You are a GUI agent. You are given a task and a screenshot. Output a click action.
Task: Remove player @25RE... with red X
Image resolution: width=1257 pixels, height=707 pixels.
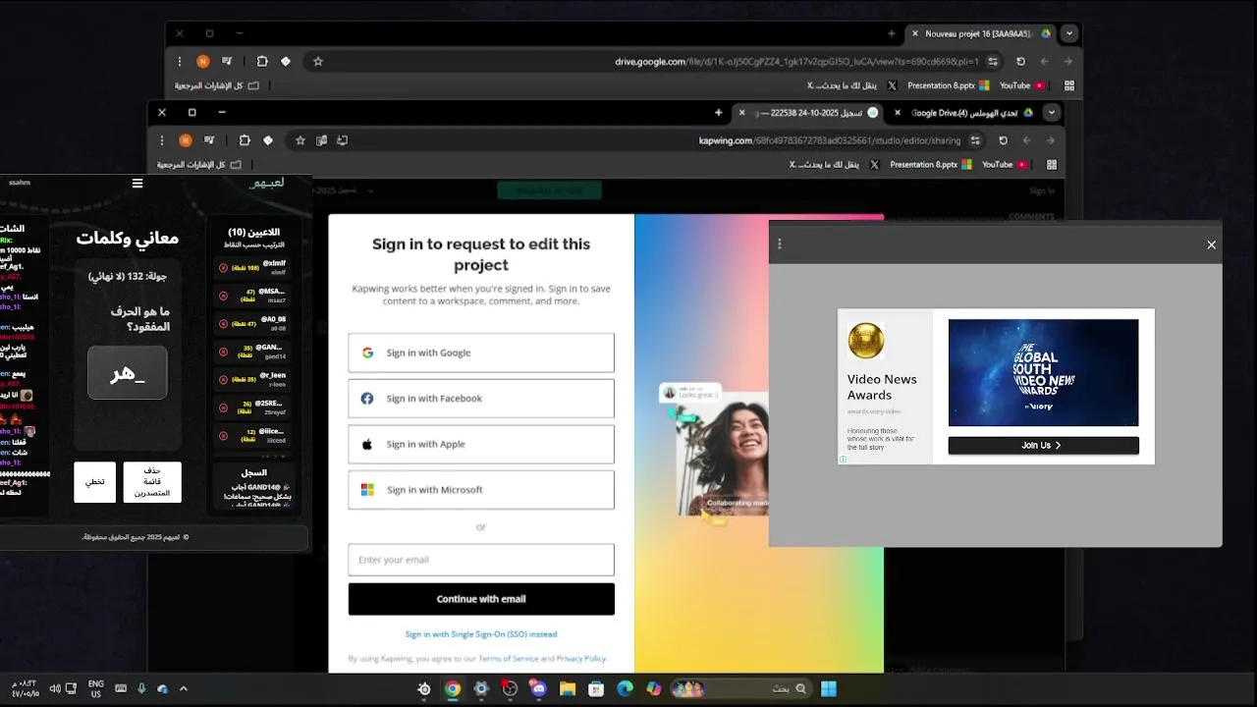(223, 408)
